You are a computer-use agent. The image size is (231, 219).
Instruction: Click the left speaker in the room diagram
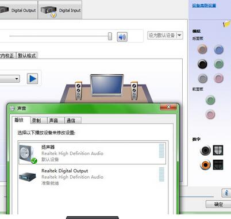point(78,91)
